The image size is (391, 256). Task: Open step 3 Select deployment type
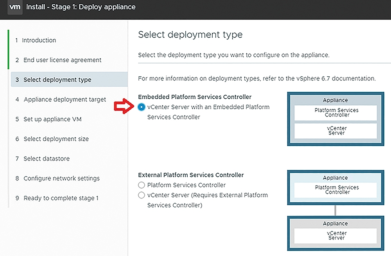[x=69, y=79]
